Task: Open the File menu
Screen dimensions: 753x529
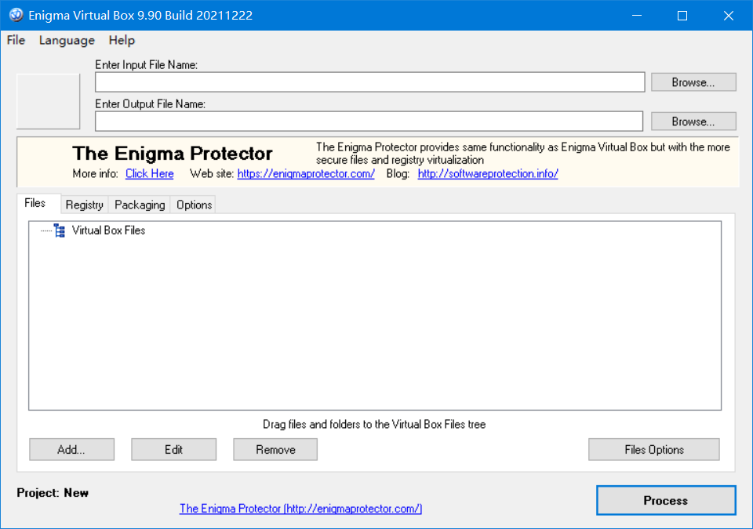Action: click(x=16, y=40)
